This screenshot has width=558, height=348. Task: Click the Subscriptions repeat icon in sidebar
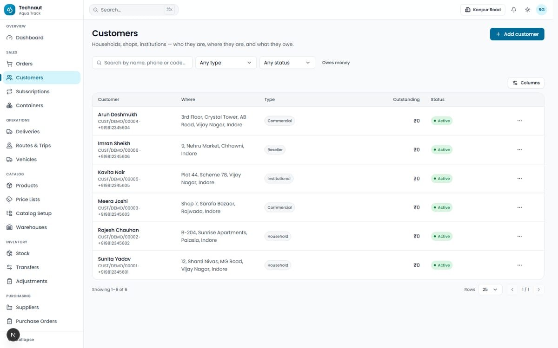[9, 91]
